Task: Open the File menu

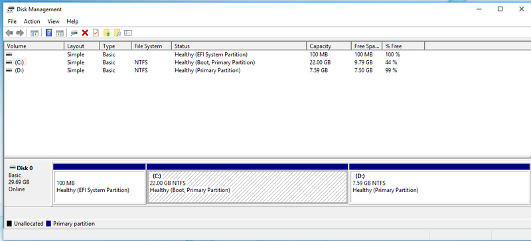Action: (12, 21)
